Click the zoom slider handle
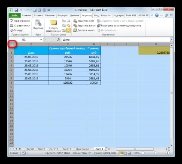The width and height of the screenshot is (182, 164). (155, 153)
